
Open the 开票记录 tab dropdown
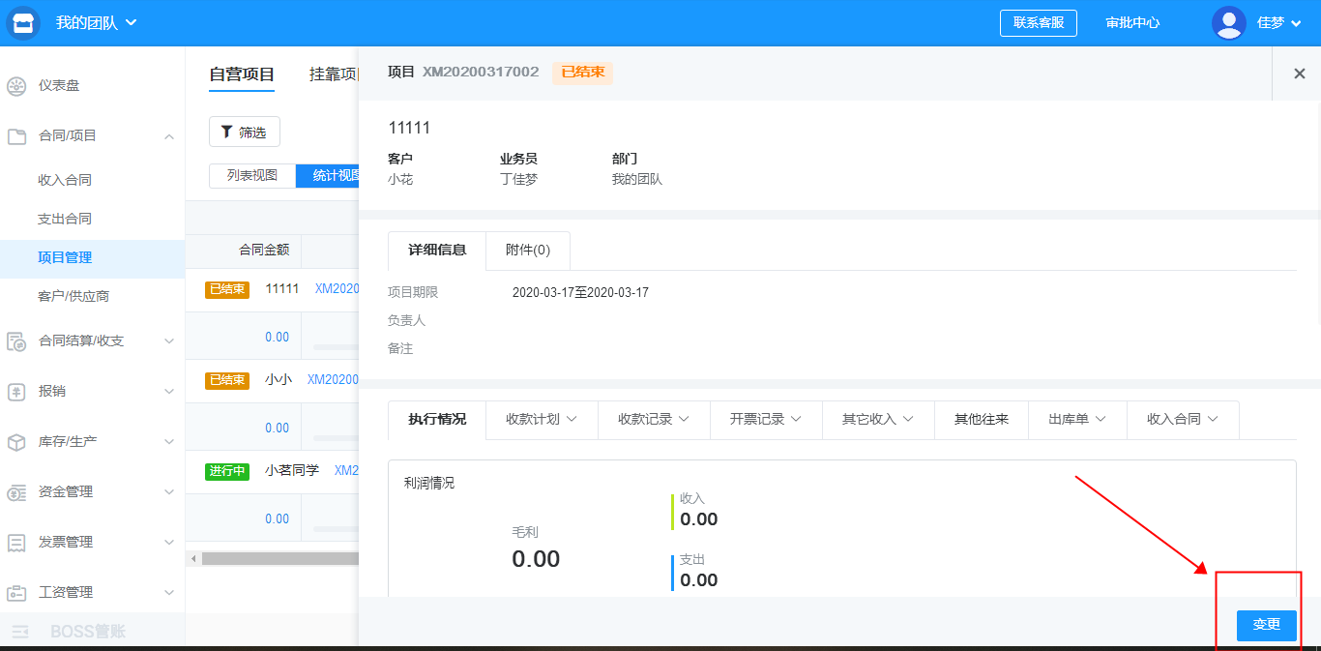coord(766,419)
